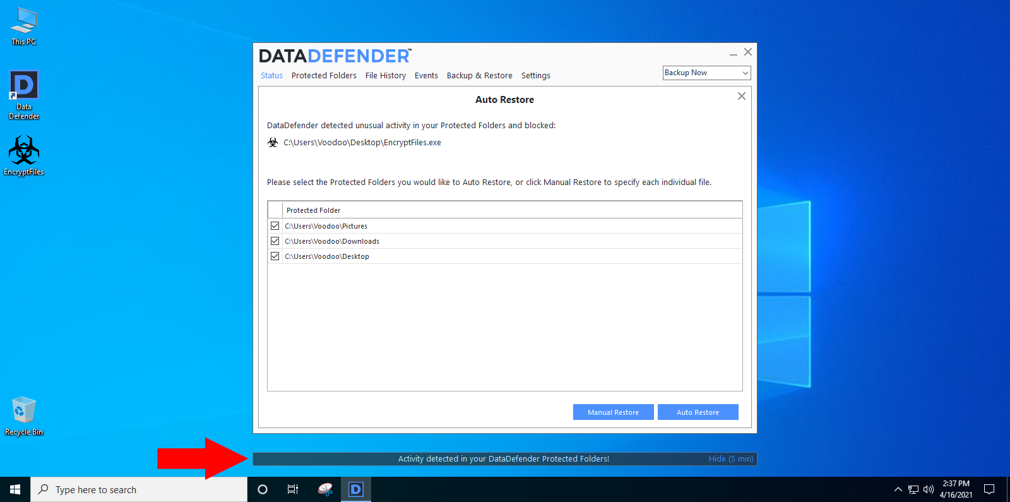This screenshot has width=1010, height=502.
Task: Select the EncryptFiles biohazard desktop icon
Action: click(24, 155)
